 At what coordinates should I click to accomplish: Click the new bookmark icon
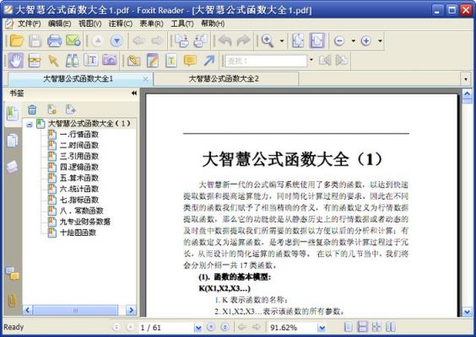[52, 110]
